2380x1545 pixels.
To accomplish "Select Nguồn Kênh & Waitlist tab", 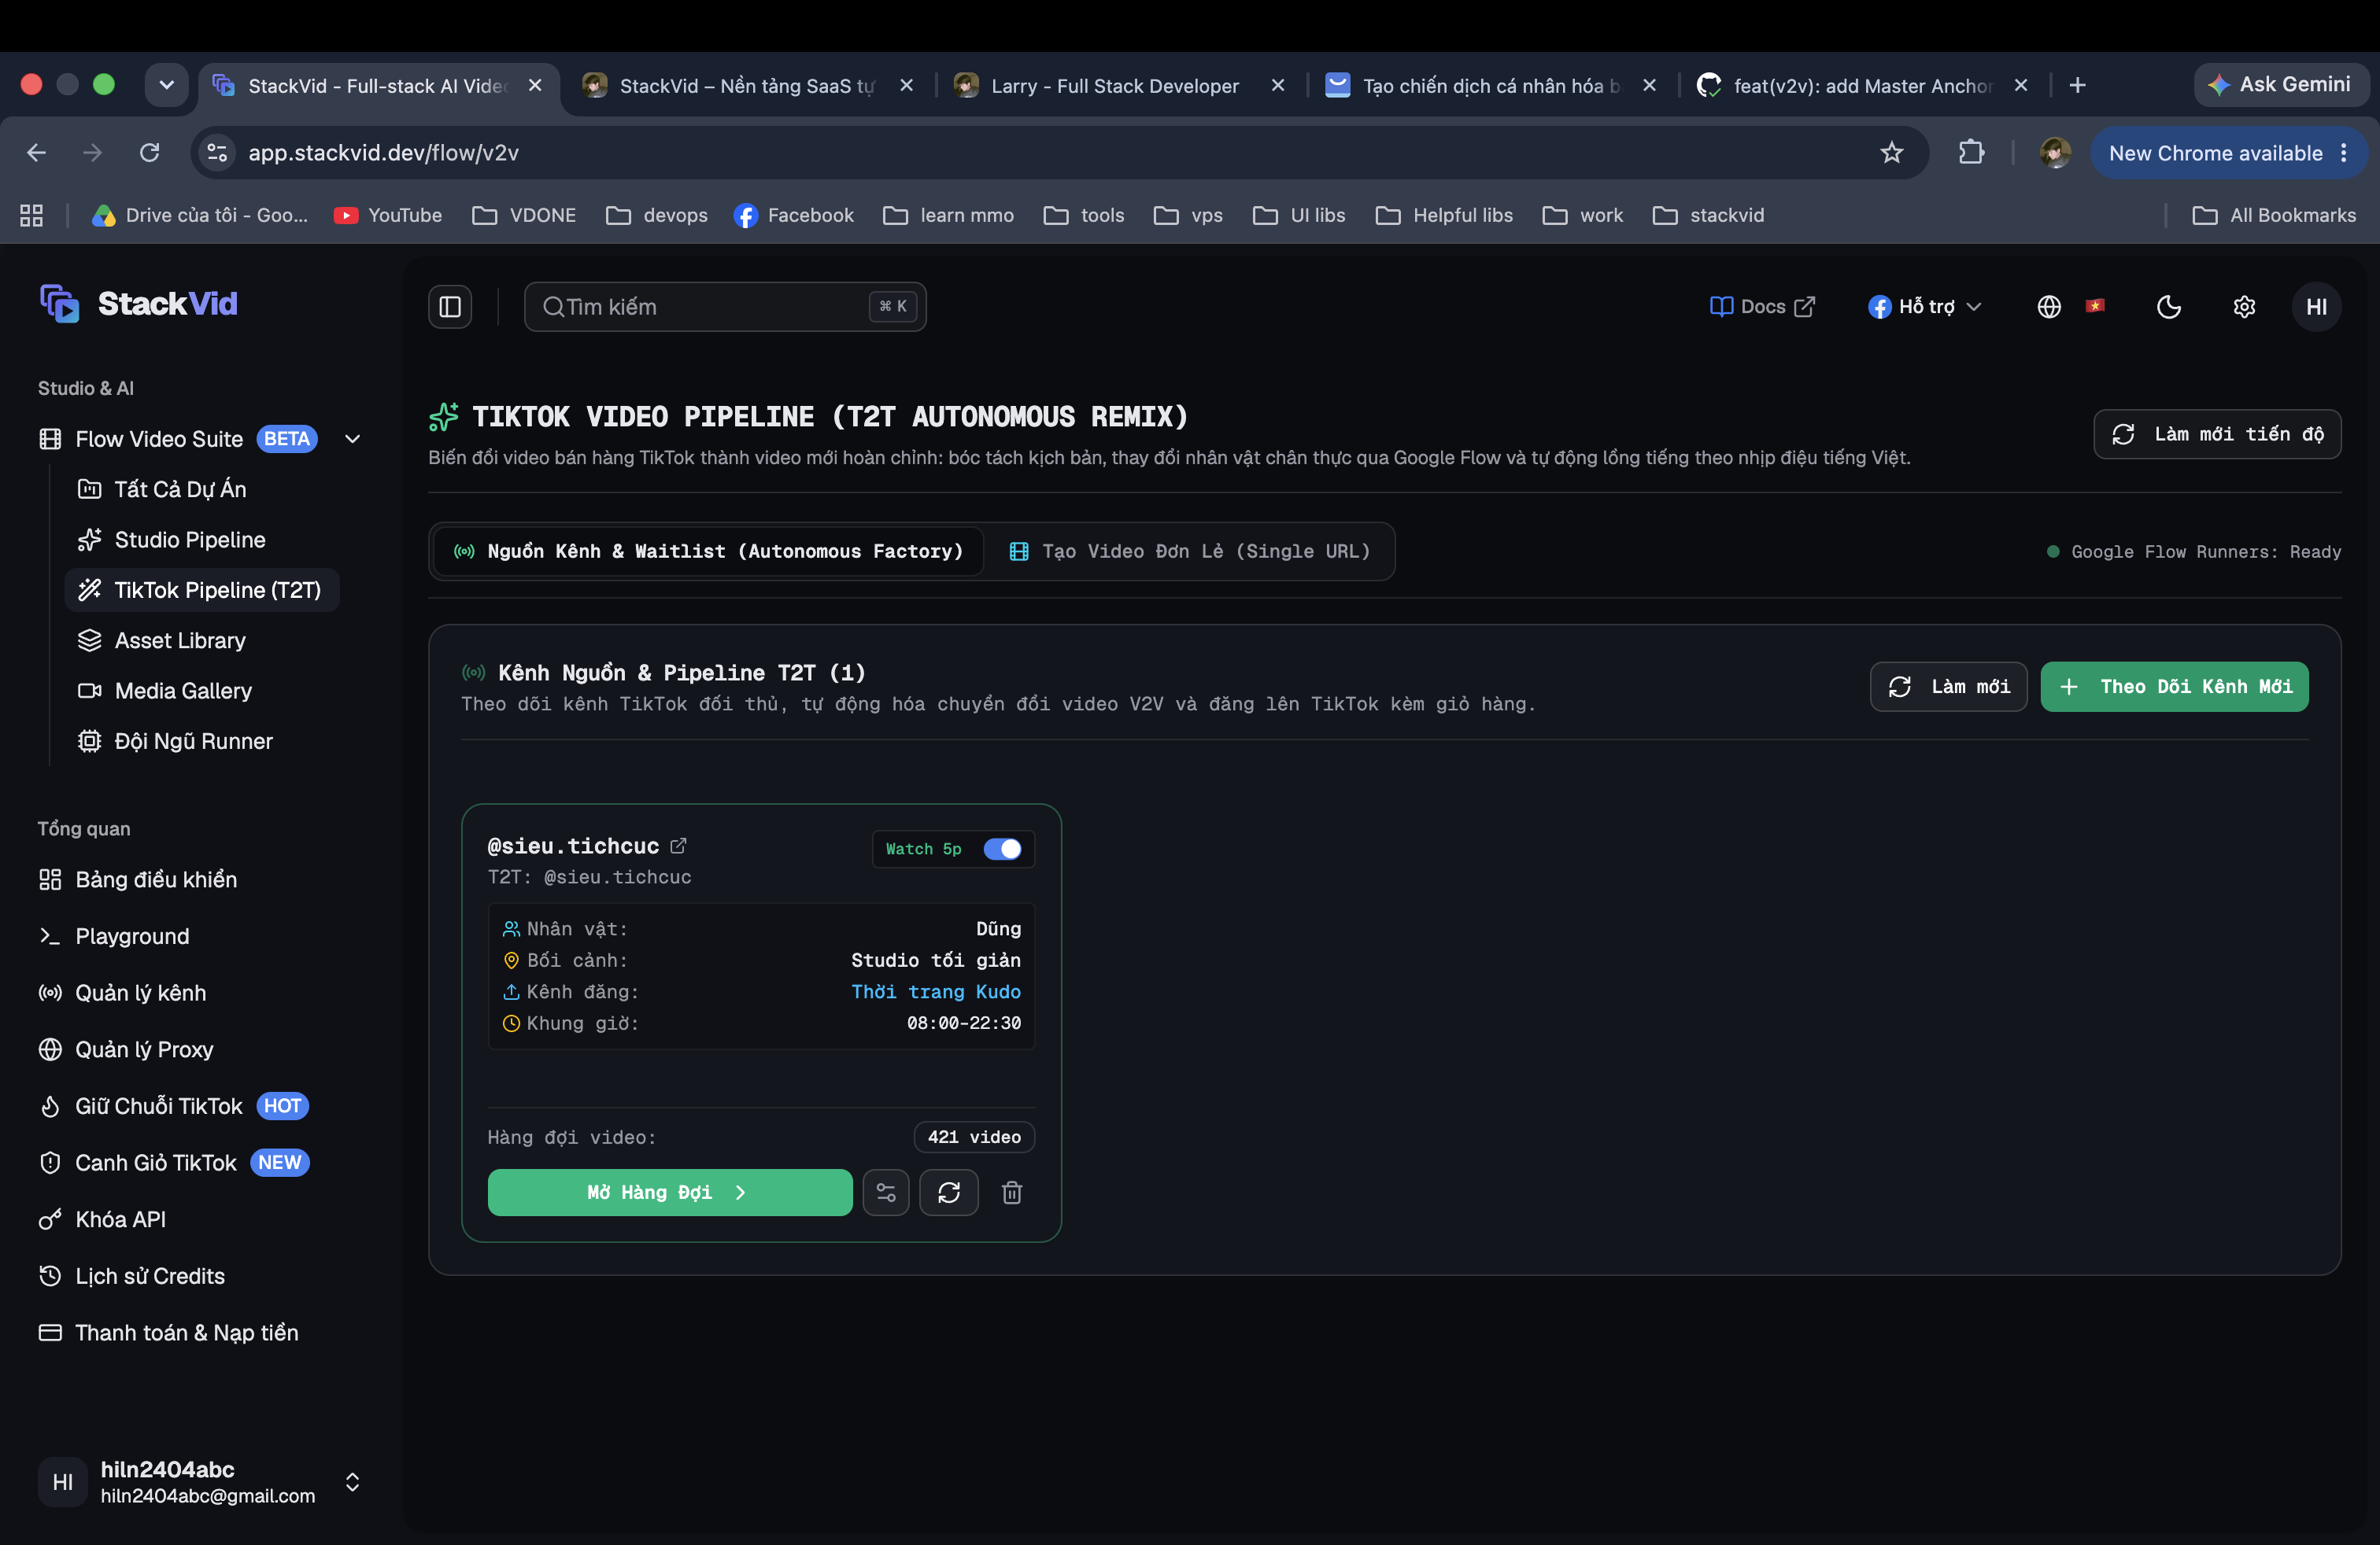I will (709, 551).
